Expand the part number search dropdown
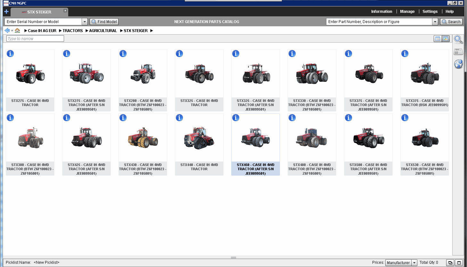Image resolution: width=467 pixels, height=267 pixels. click(x=434, y=21)
